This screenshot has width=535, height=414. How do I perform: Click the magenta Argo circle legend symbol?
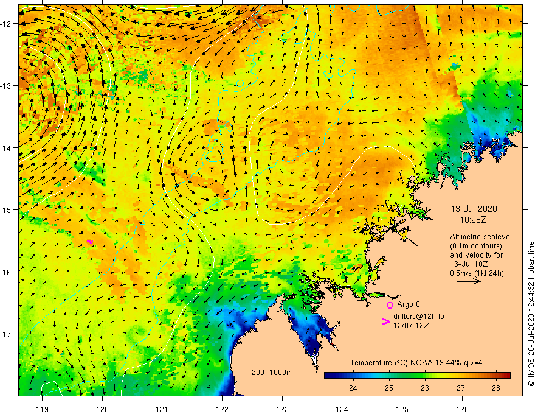[x=390, y=305]
